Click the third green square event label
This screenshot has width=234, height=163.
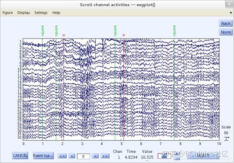click(115, 31)
